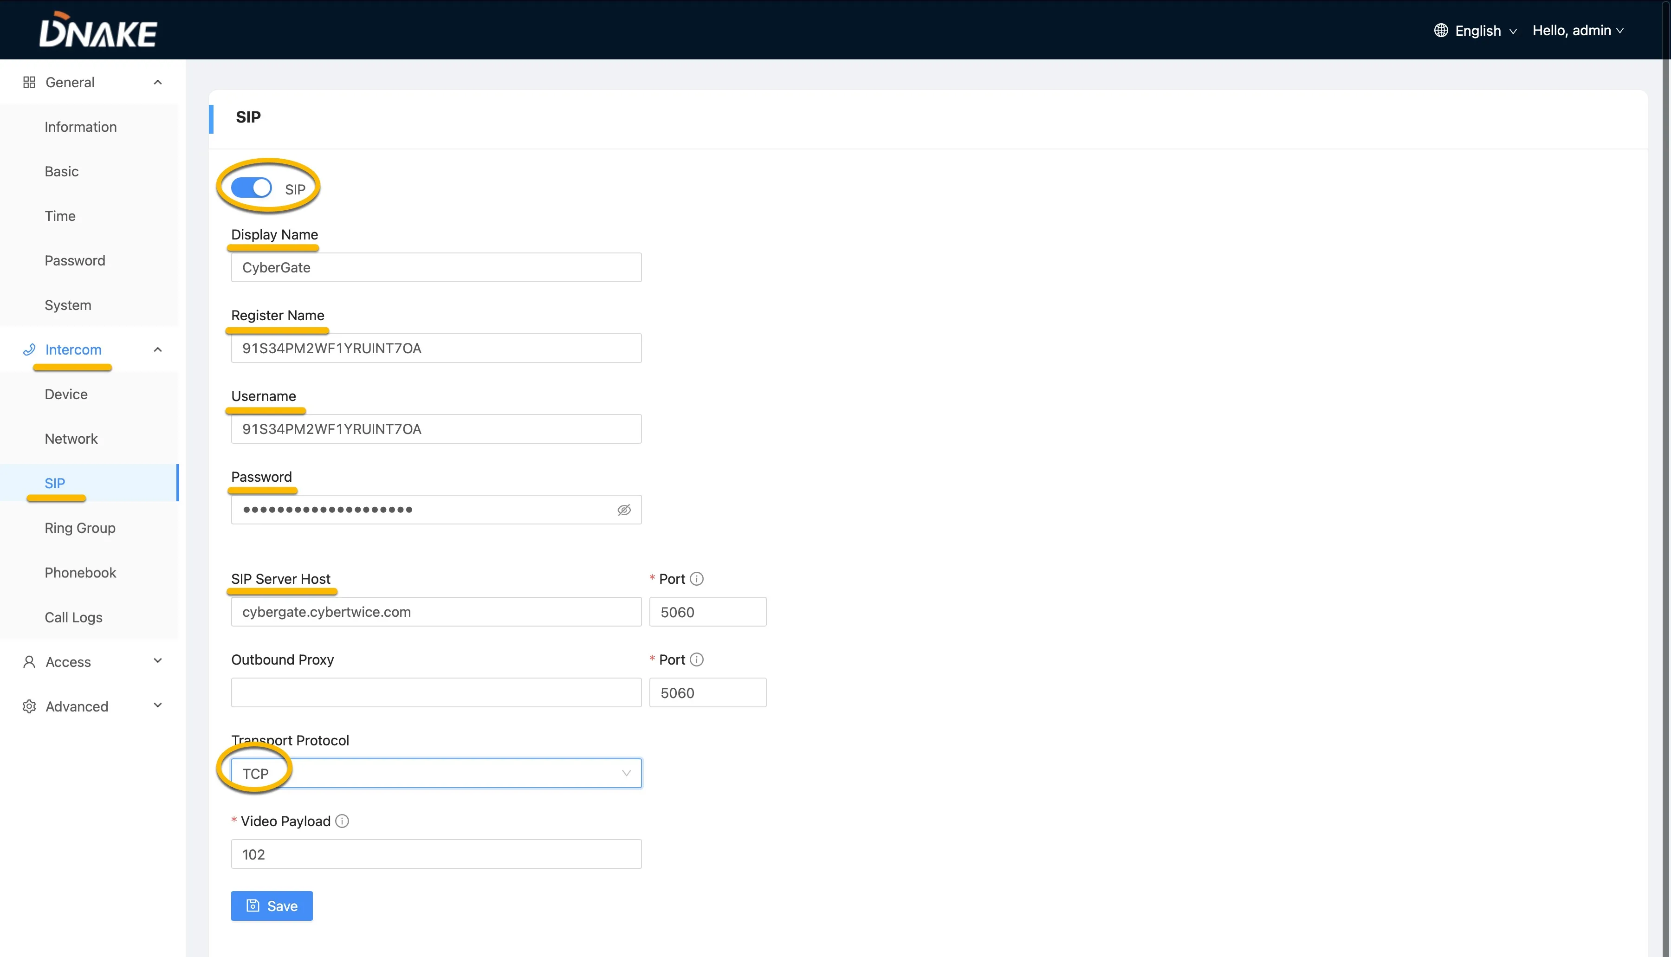Open the Transport Protocol TCP dropdown
This screenshot has height=957, width=1671.
pos(436,774)
